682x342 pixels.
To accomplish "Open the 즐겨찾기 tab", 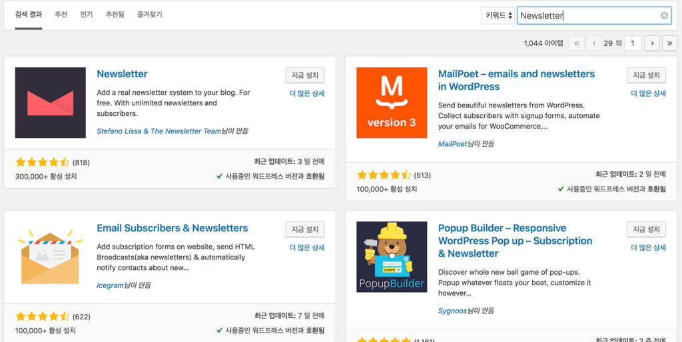I will (150, 14).
